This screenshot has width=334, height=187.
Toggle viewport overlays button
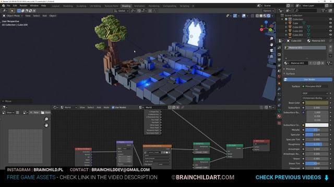pos(244,16)
